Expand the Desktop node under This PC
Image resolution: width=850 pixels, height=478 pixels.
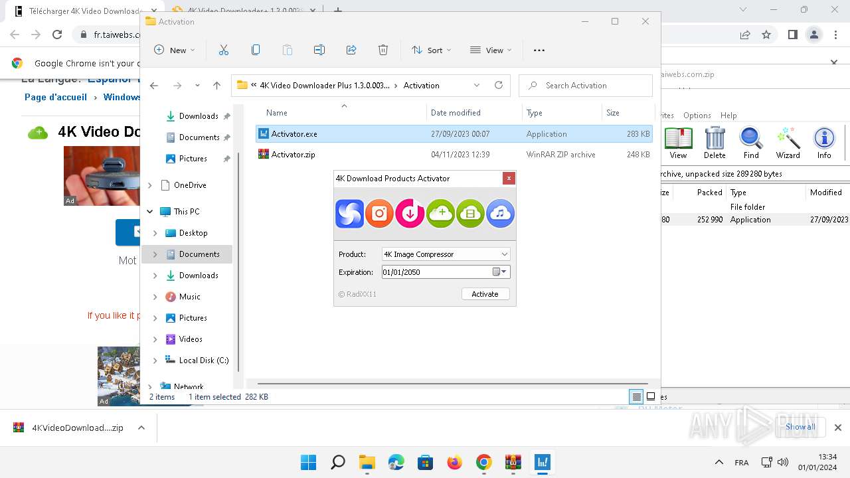[x=155, y=233]
